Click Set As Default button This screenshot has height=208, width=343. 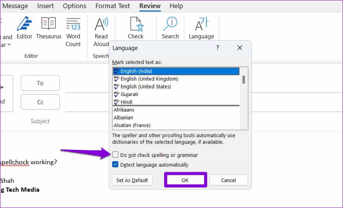132,180
